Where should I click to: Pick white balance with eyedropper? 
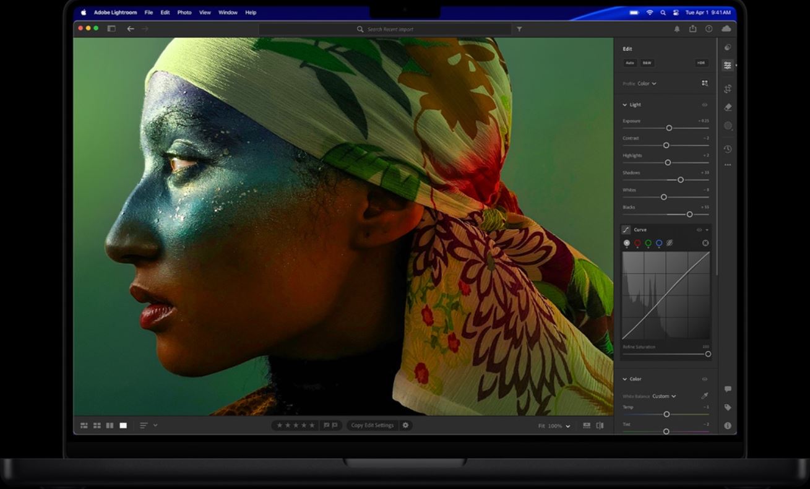click(704, 396)
